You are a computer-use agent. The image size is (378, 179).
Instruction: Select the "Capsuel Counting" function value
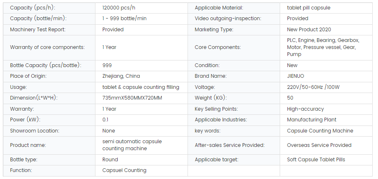pos(124,170)
